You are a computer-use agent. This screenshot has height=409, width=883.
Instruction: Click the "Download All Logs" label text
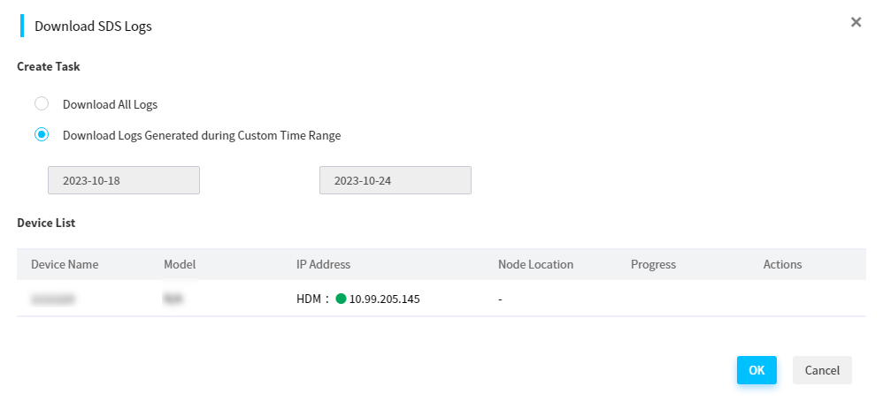click(111, 104)
